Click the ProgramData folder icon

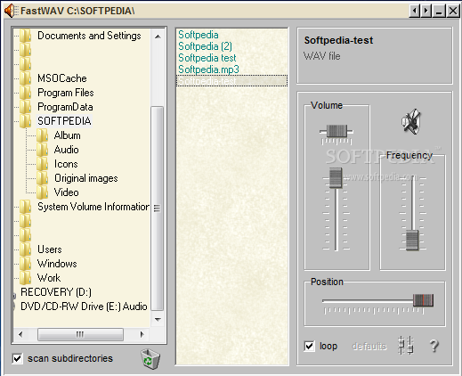[26, 107]
